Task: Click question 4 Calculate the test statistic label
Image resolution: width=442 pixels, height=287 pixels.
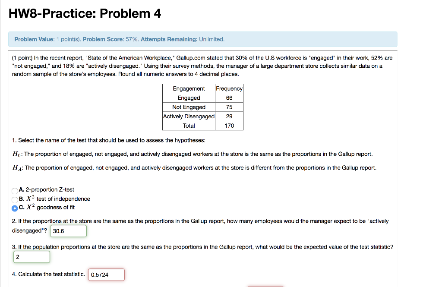Action: click(47, 274)
